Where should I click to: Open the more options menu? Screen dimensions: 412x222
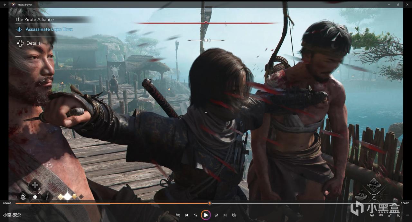pyautogui.click(x=407, y=215)
